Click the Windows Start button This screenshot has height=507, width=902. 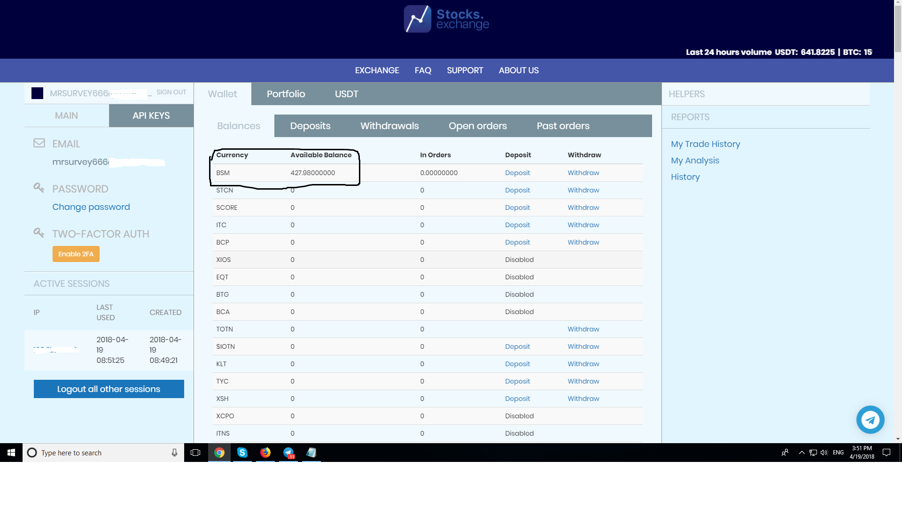click(x=11, y=453)
